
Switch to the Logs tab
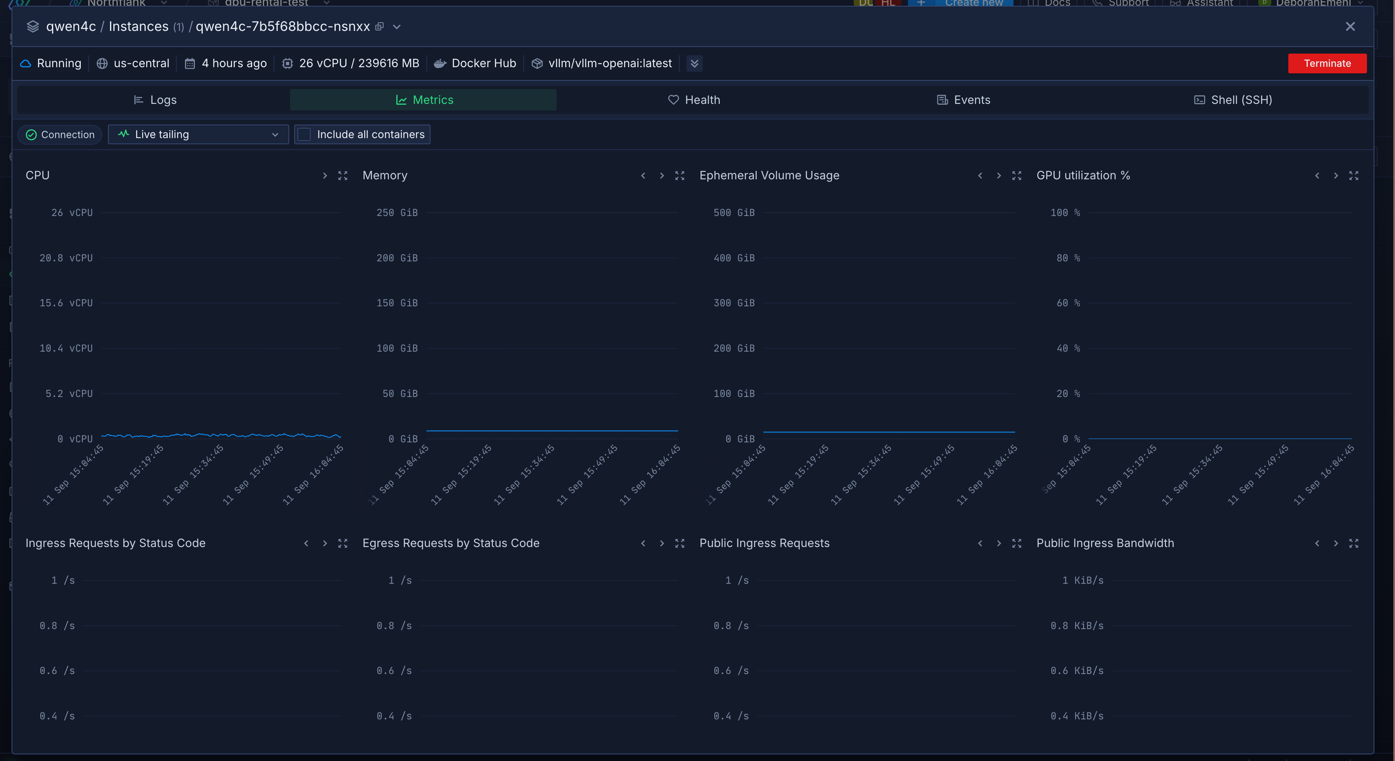click(x=154, y=100)
